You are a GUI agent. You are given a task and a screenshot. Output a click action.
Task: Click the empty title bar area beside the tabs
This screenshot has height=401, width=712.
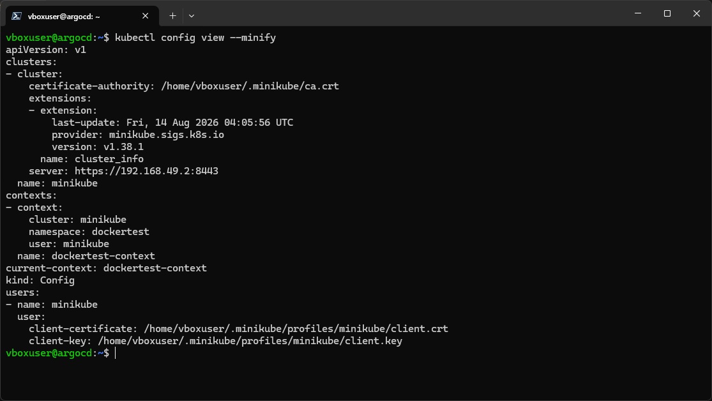point(409,13)
